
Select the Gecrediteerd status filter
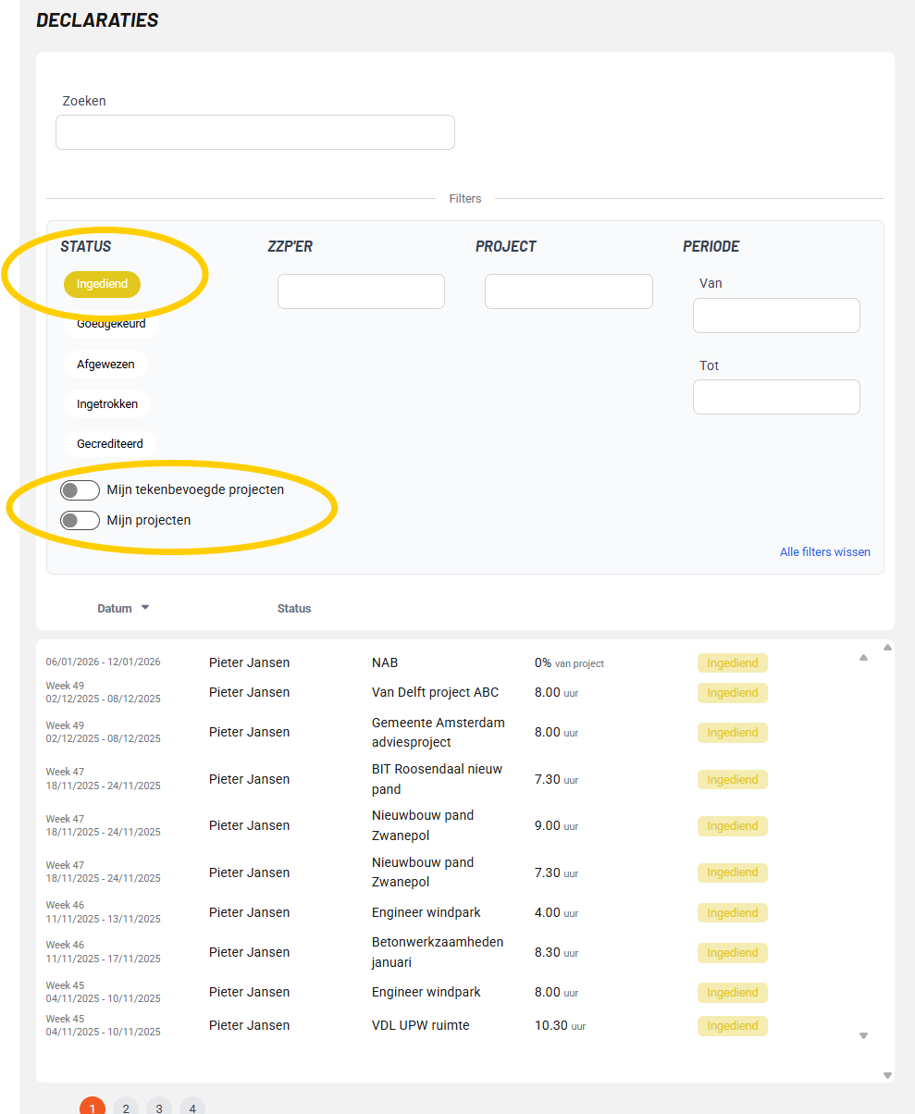coord(110,444)
